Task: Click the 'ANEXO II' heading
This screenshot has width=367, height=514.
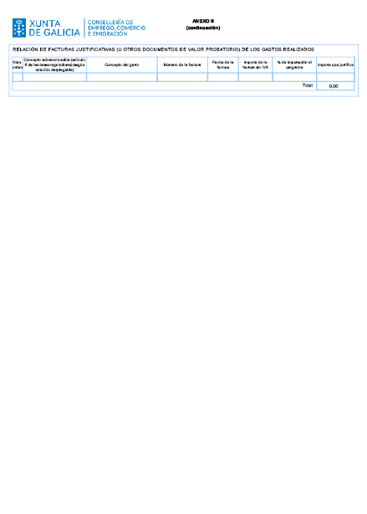Action: coord(203,21)
